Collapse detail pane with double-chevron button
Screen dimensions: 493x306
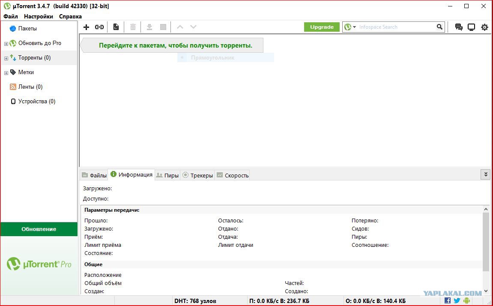tap(485, 174)
